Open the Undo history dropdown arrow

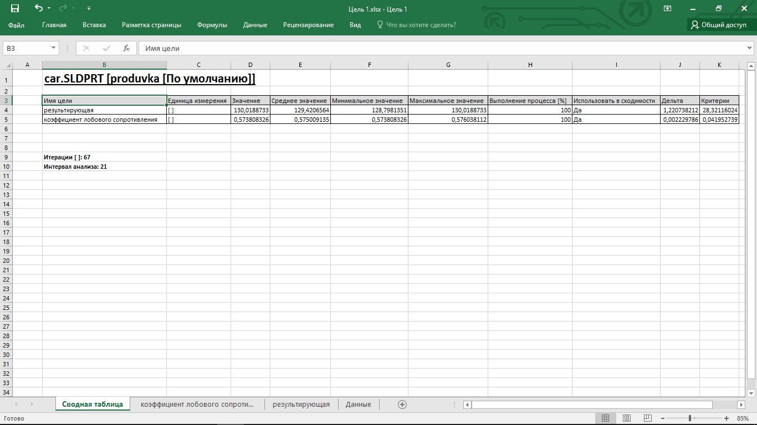click(x=49, y=8)
